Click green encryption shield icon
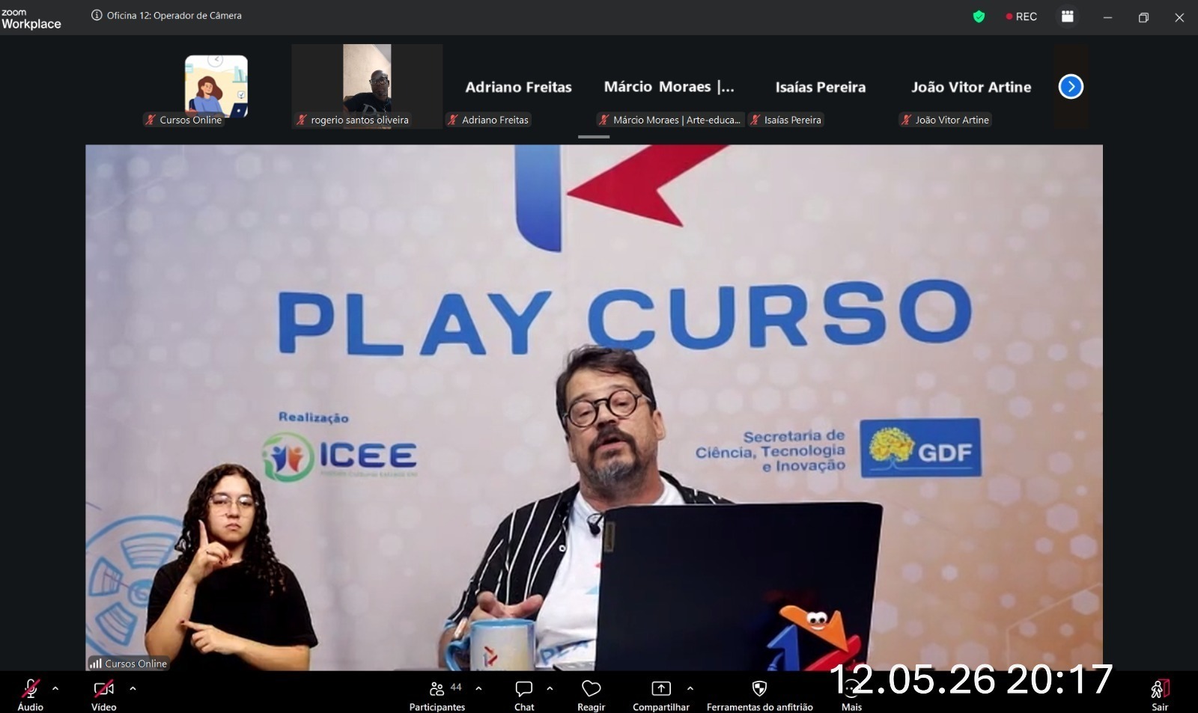This screenshot has height=713, width=1198. (x=979, y=16)
